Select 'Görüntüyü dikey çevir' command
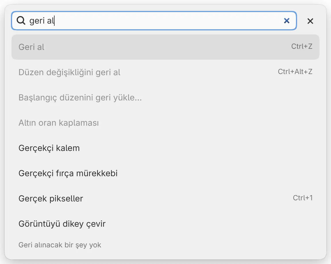 click(165, 224)
